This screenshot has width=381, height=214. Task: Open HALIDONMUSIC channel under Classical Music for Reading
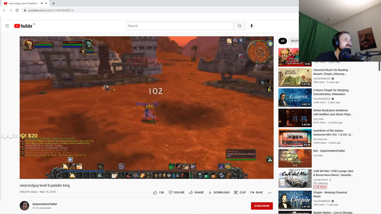[321, 78]
